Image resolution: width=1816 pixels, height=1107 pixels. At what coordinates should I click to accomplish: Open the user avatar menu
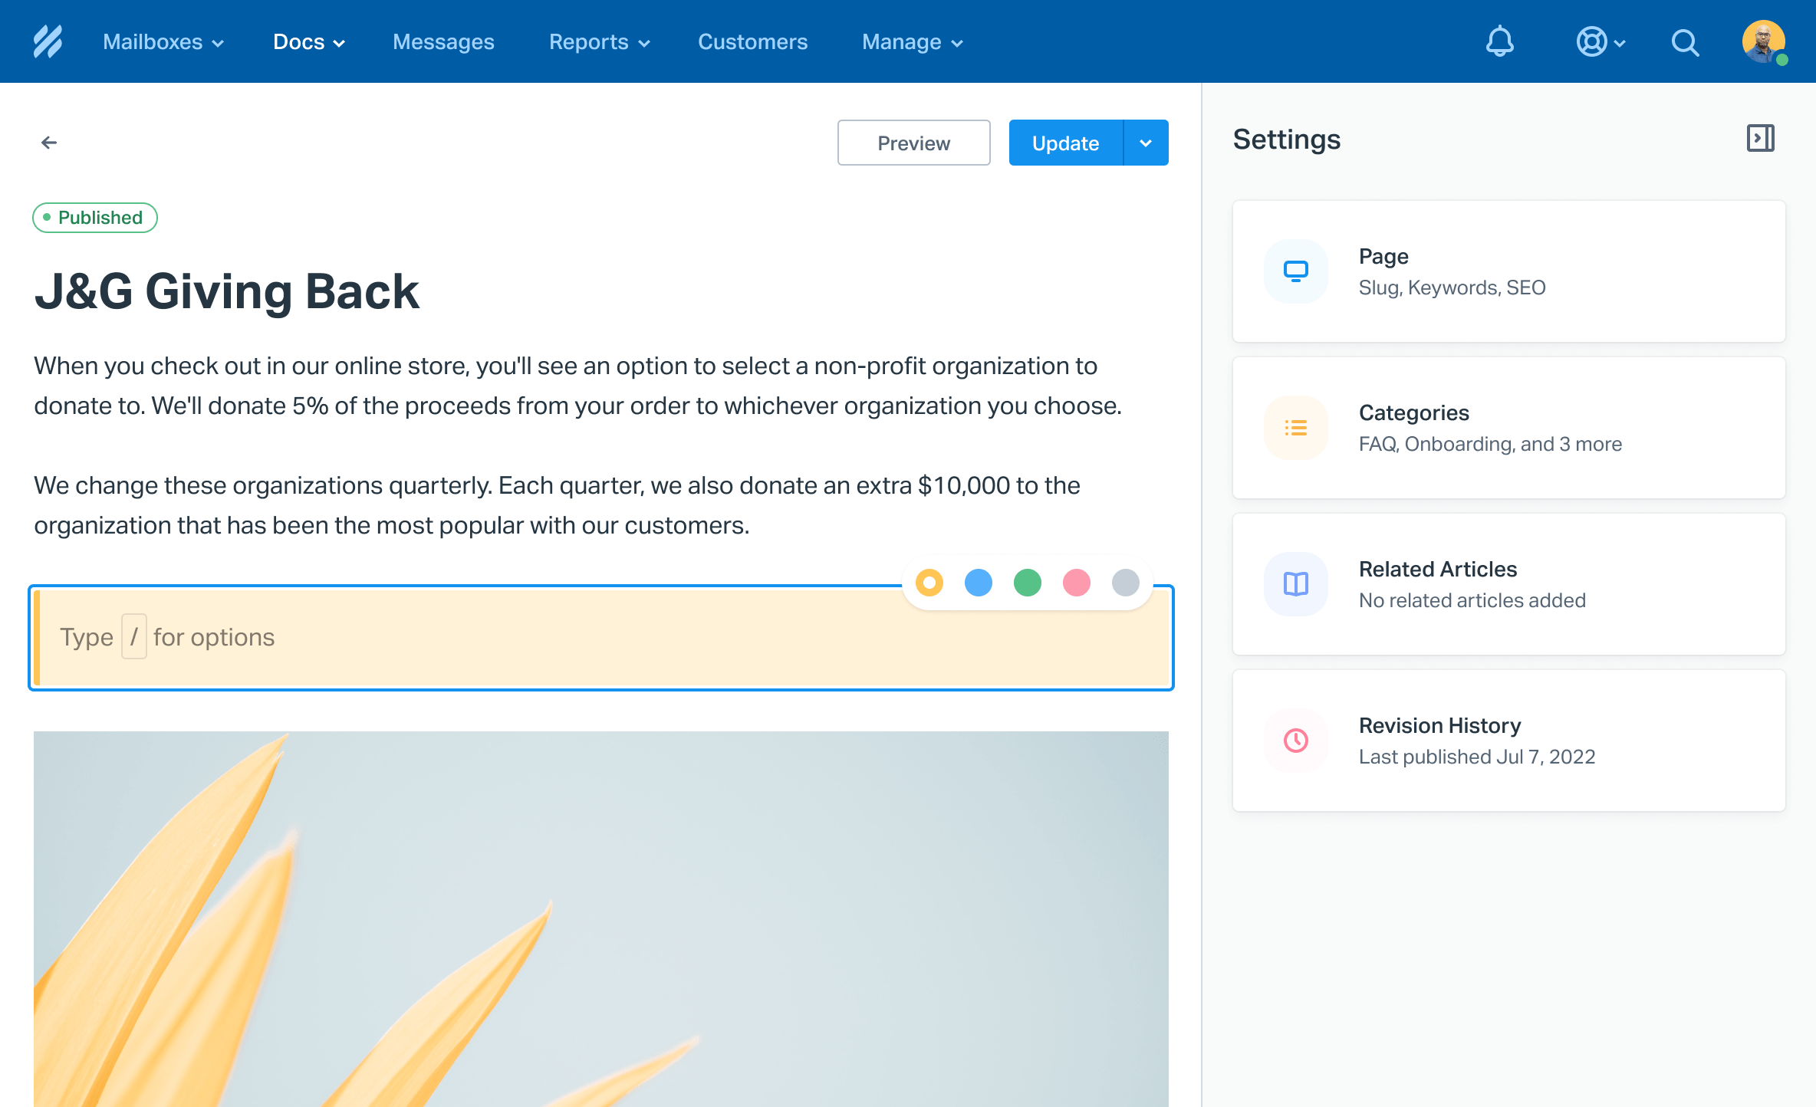coord(1763,41)
